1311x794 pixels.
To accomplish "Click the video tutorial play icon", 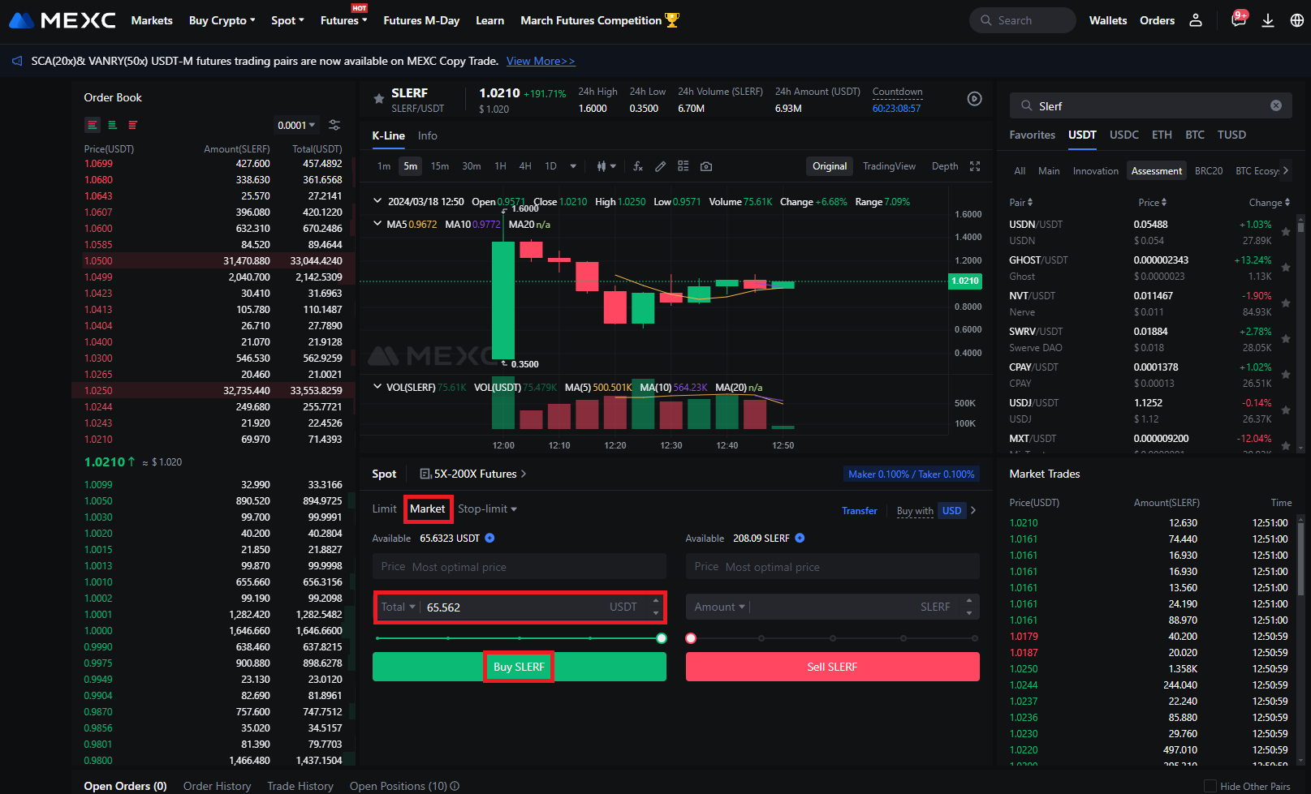I will tap(975, 99).
